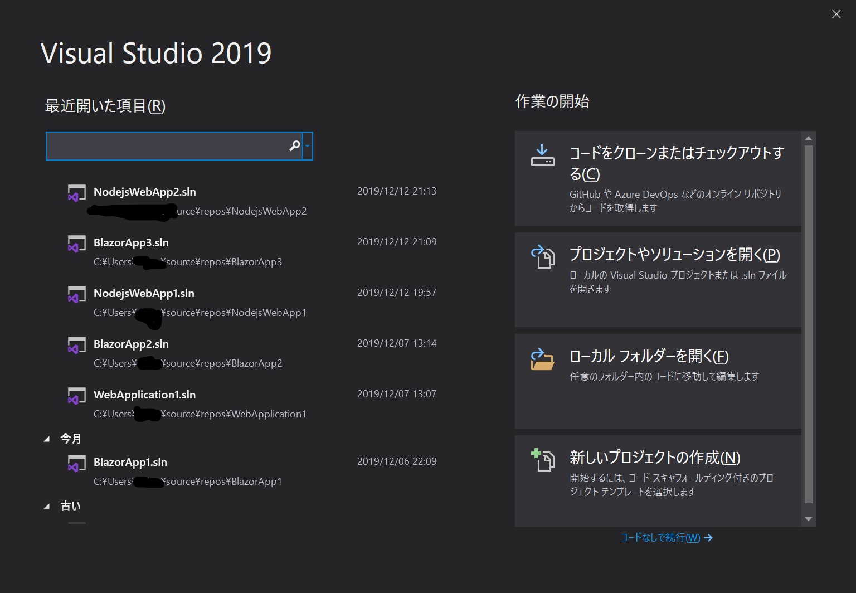
Task: Click the 2019/12/06 22:09 timestamp
Action: point(397,461)
